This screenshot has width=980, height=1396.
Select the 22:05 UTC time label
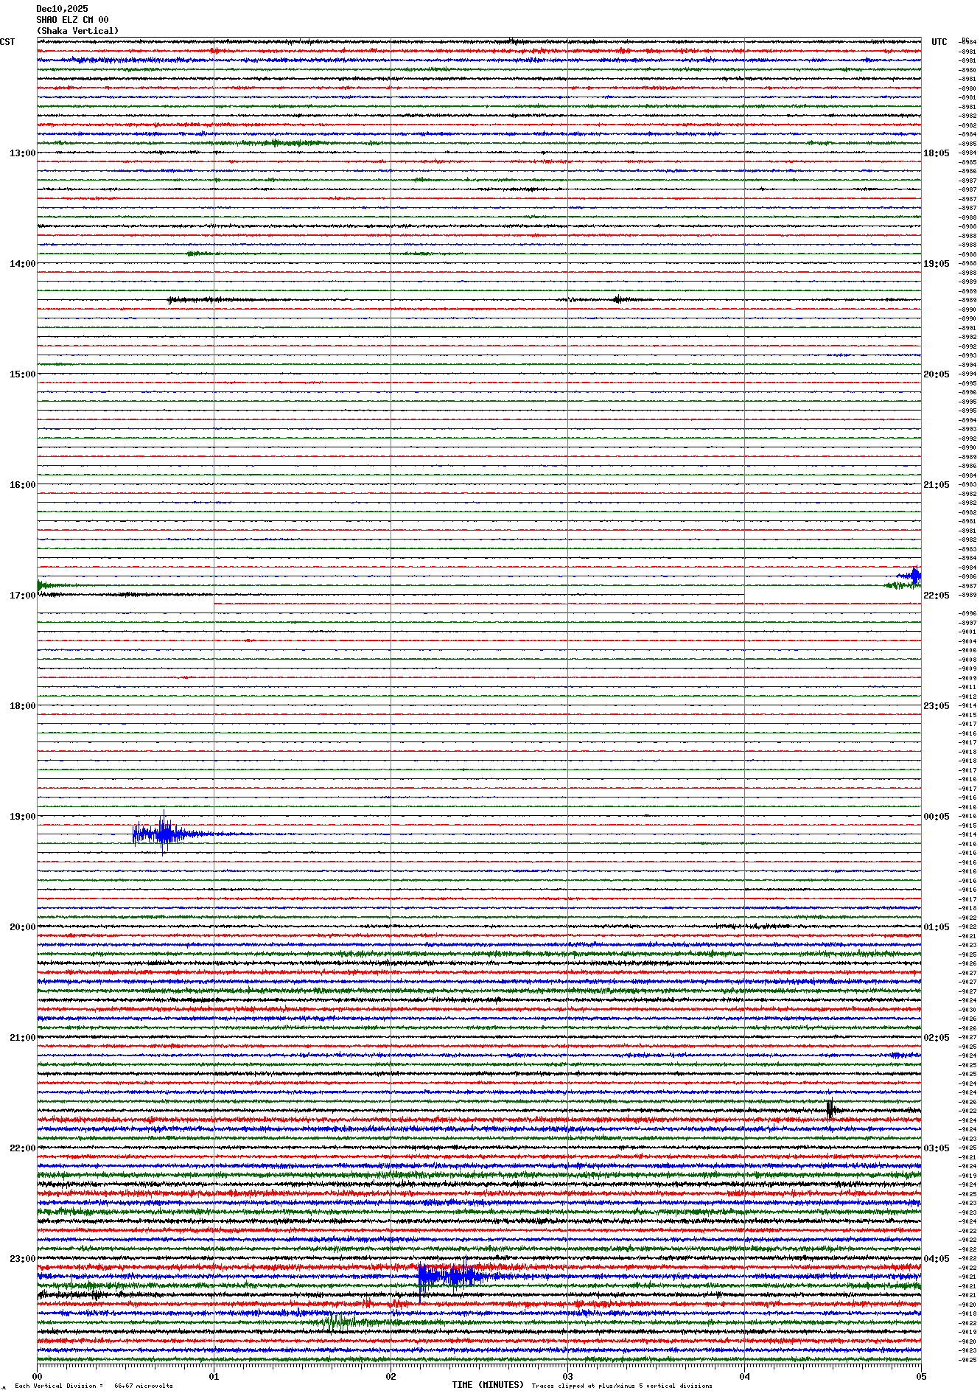pyautogui.click(x=936, y=596)
